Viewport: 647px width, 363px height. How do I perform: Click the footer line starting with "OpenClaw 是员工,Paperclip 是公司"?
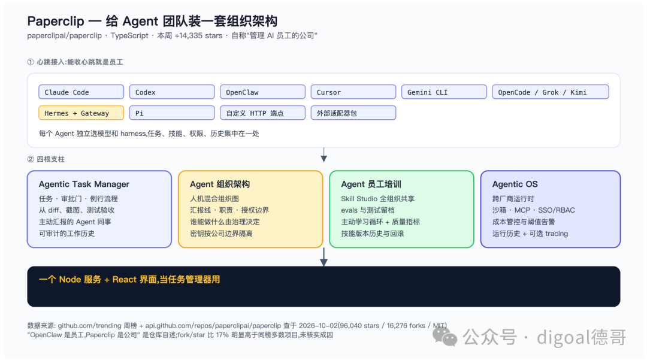click(x=180, y=335)
